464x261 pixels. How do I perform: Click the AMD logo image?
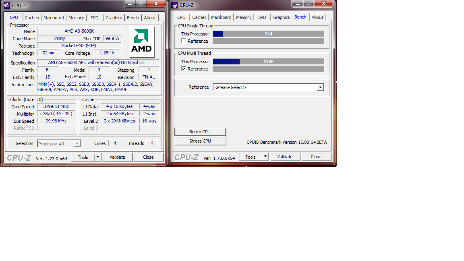click(142, 42)
